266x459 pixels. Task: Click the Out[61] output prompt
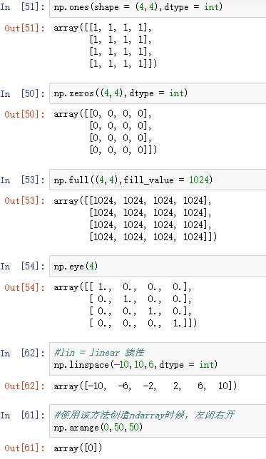[25, 448]
